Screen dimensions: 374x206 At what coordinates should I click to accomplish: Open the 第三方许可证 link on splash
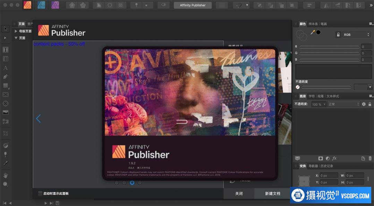coord(143,168)
